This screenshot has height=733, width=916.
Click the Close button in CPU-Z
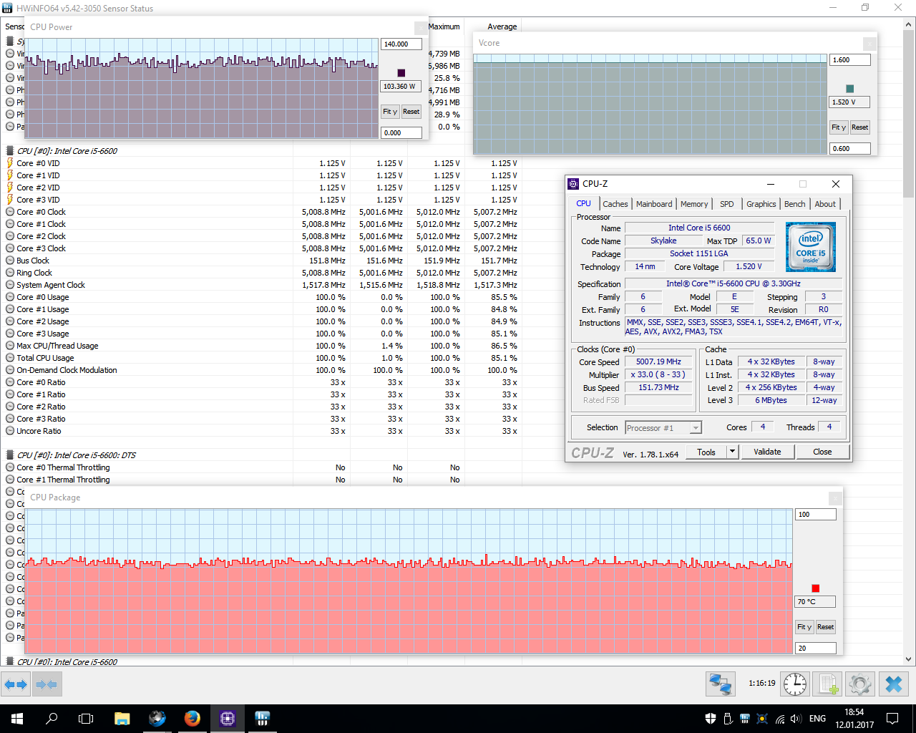coord(822,452)
